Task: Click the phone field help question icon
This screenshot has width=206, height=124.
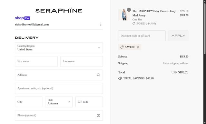Action: (98, 116)
